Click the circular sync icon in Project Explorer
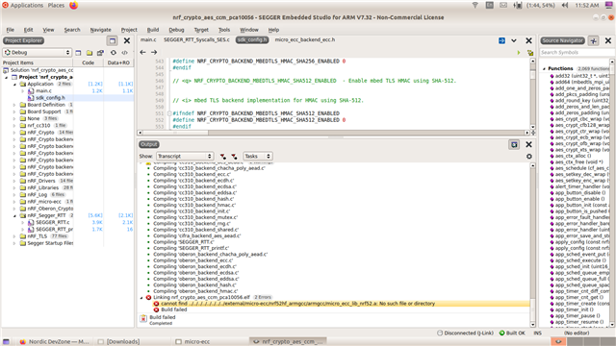Screen dimensions: 616x346 click(x=114, y=53)
